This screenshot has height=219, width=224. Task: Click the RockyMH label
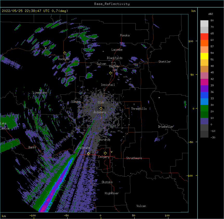click(x=64, y=59)
